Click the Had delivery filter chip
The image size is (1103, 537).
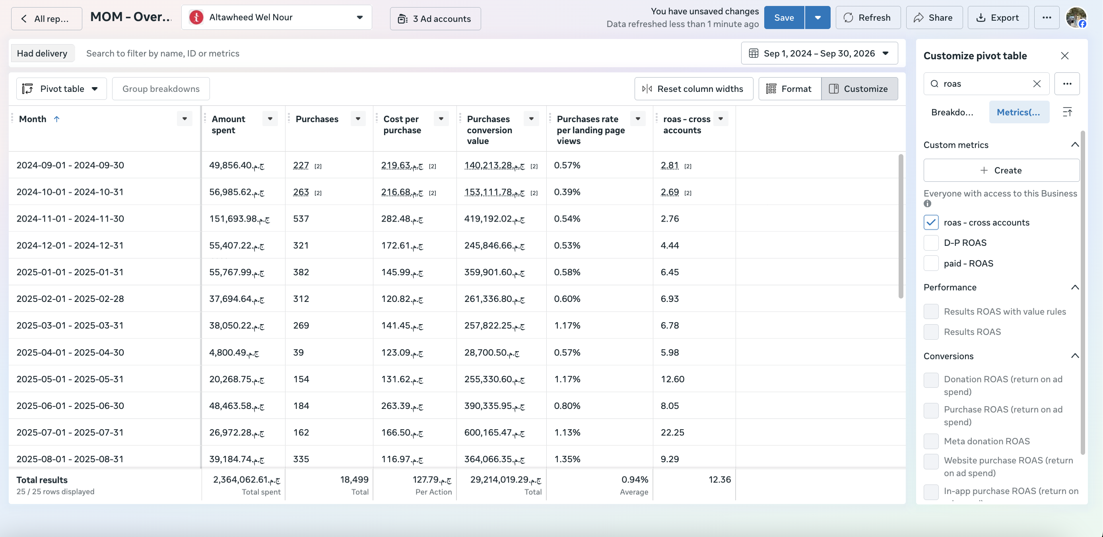(42, 54)
